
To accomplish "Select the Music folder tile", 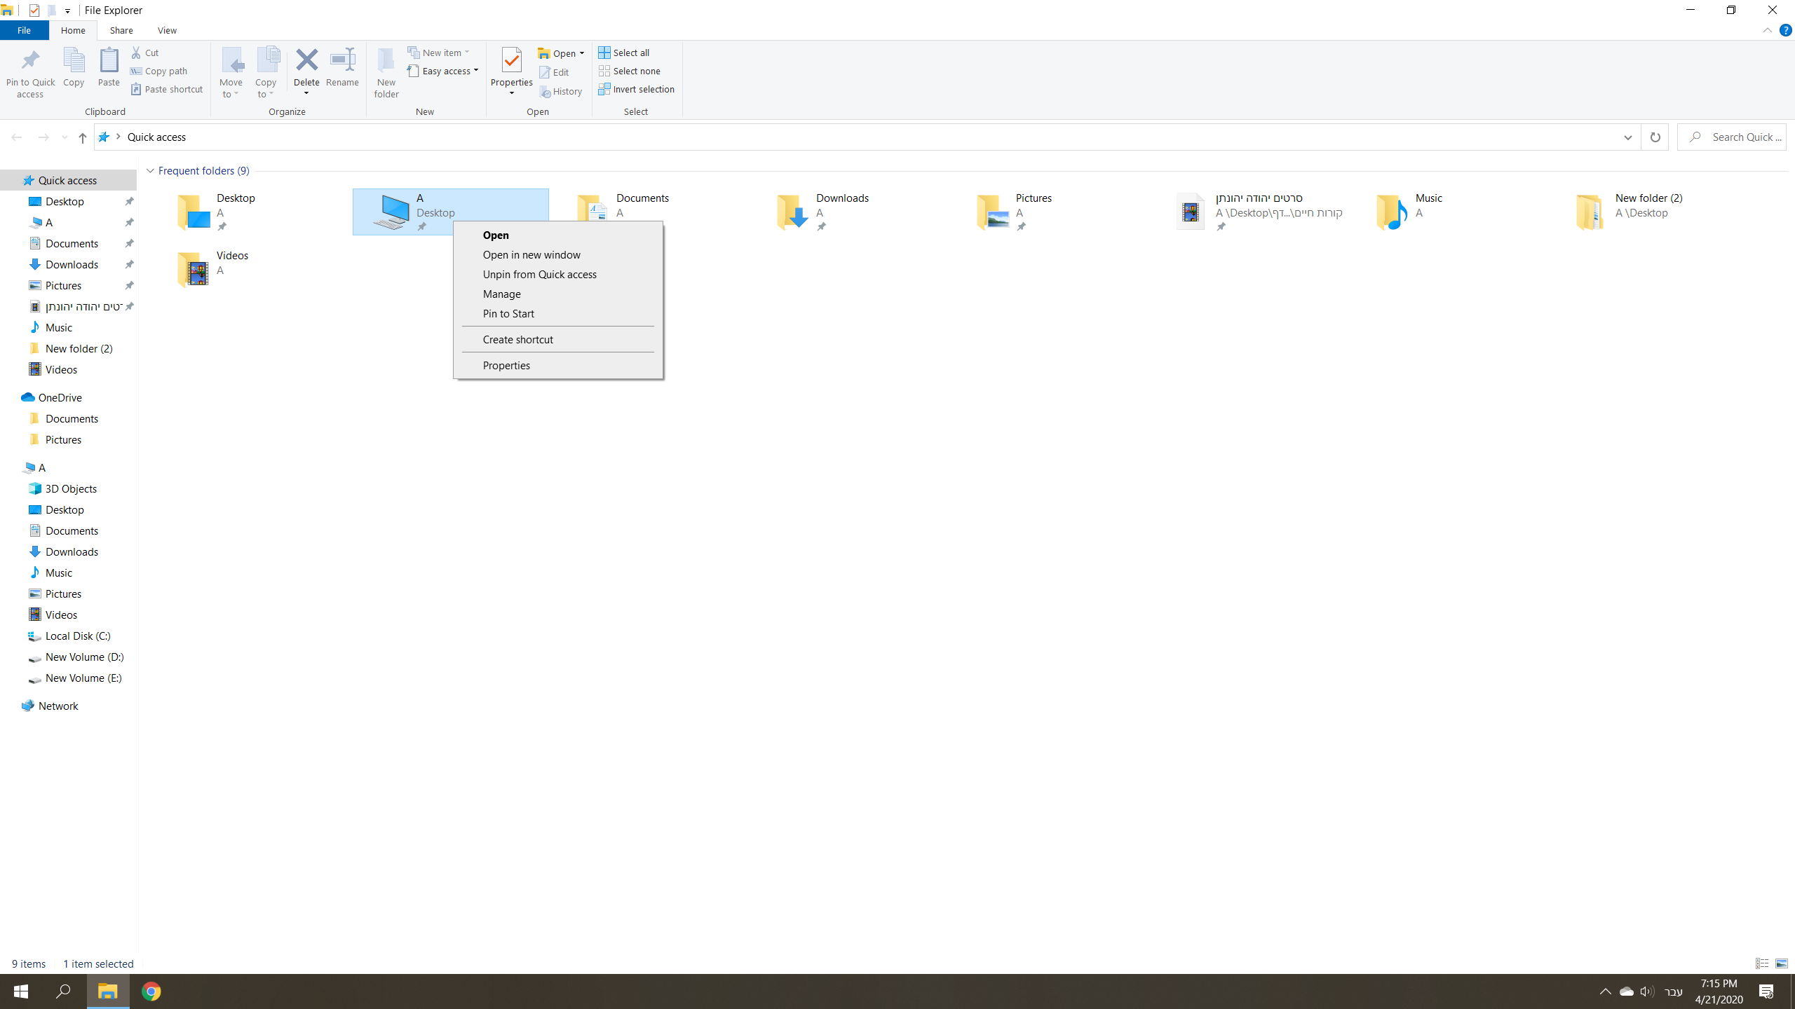I will [1449, 212].
